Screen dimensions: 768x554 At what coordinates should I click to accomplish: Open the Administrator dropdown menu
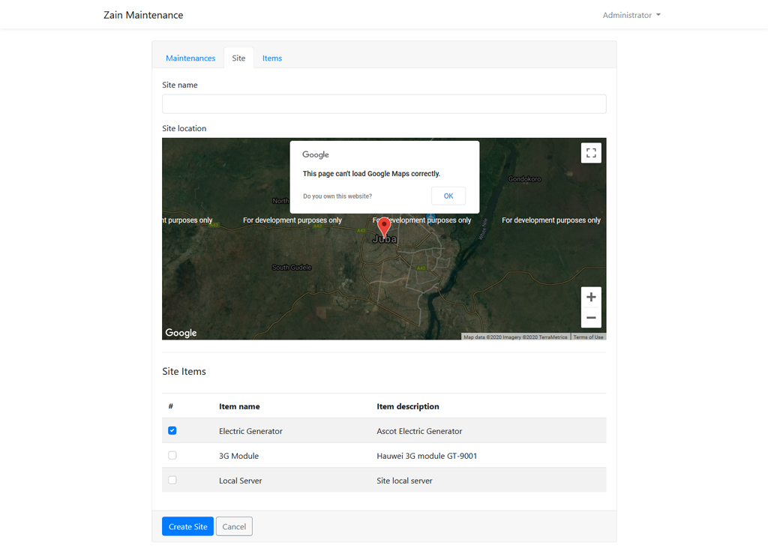[x=631, y=15]
